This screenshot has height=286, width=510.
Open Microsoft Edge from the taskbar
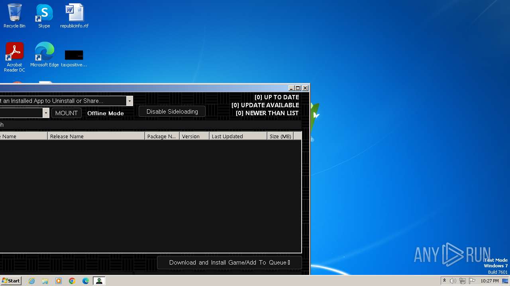[x=86, y=281]
